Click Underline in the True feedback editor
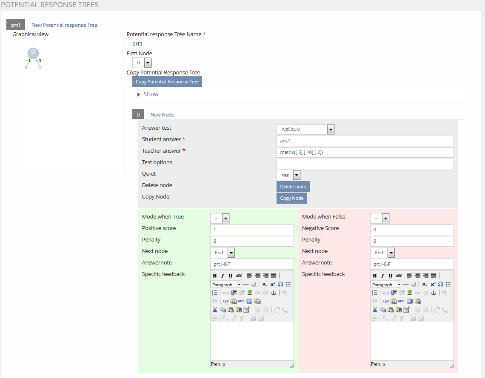485x378 pixels. tap(230, 276)
